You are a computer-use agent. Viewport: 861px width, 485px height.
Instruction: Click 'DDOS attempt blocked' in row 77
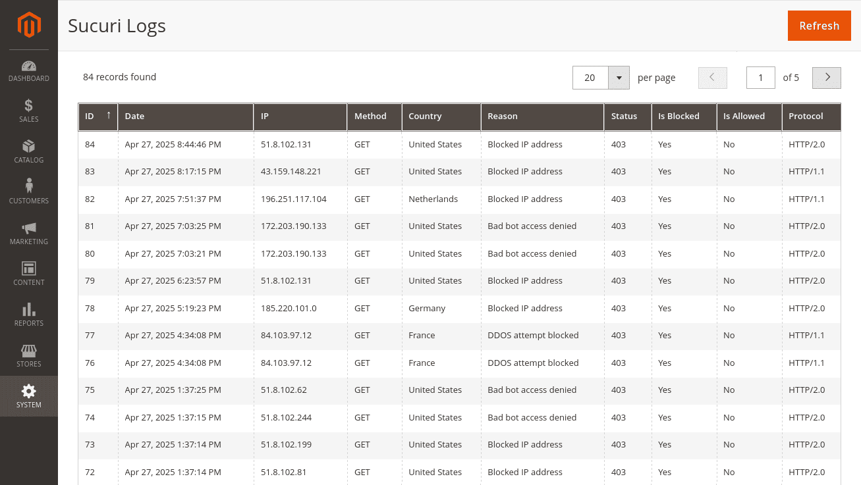(x=533, y=335)
